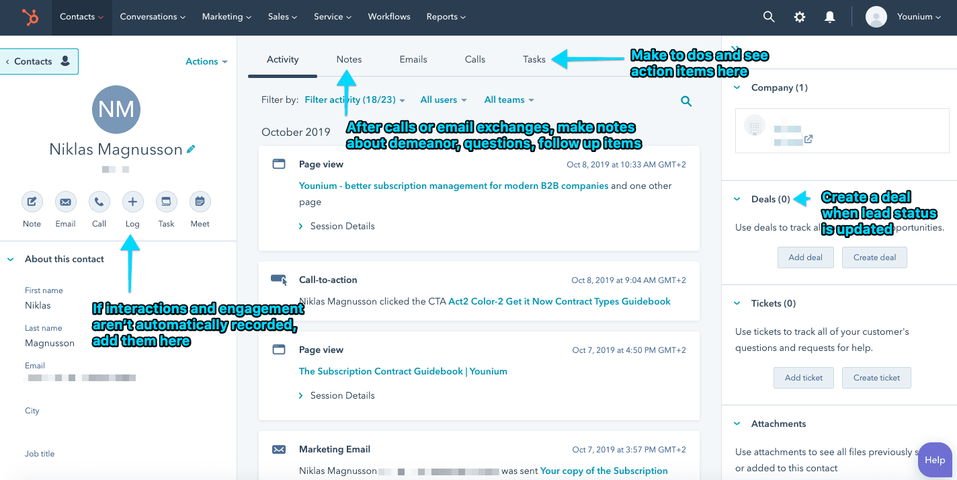Switch to the Notes tab
The image size is (957, 480).
click(x=349, y=59)
